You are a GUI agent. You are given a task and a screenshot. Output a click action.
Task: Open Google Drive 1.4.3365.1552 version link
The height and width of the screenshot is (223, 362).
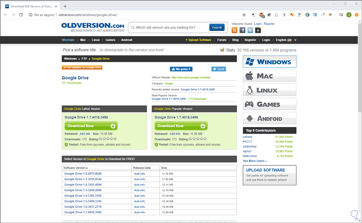pyautogui.click(x=83, y=196)
